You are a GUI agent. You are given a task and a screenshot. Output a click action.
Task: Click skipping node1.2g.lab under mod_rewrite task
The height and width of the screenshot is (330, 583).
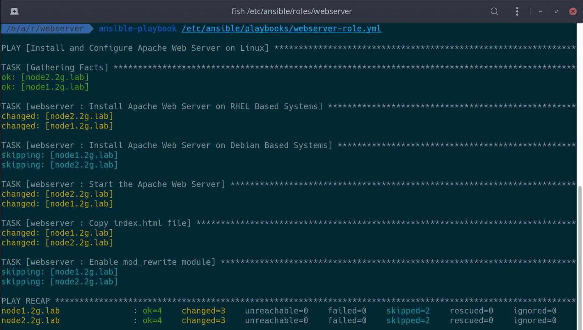60,272
